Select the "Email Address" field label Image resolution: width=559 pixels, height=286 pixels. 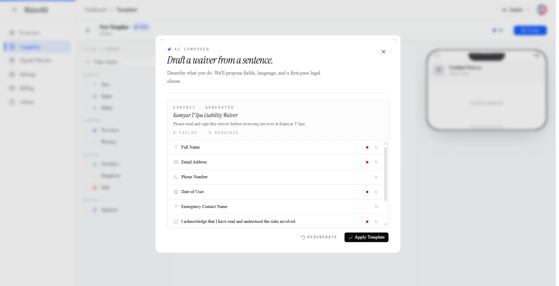click(x=194, y=162)
